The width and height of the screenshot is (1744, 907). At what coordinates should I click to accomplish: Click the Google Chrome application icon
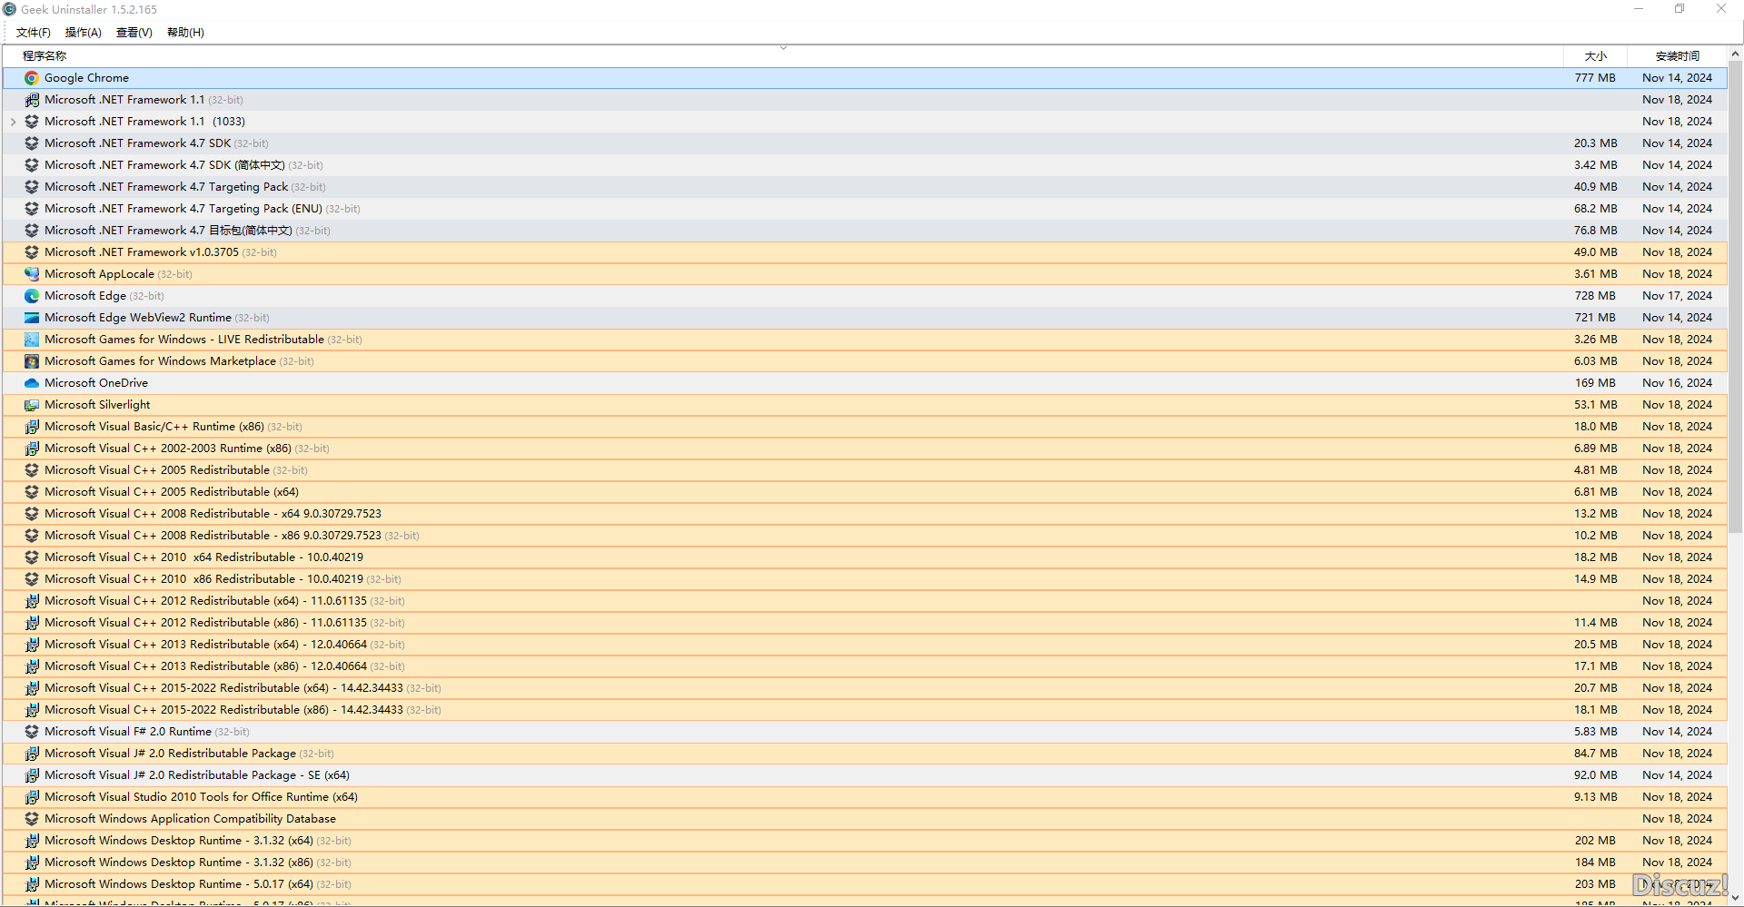point(32,78)
